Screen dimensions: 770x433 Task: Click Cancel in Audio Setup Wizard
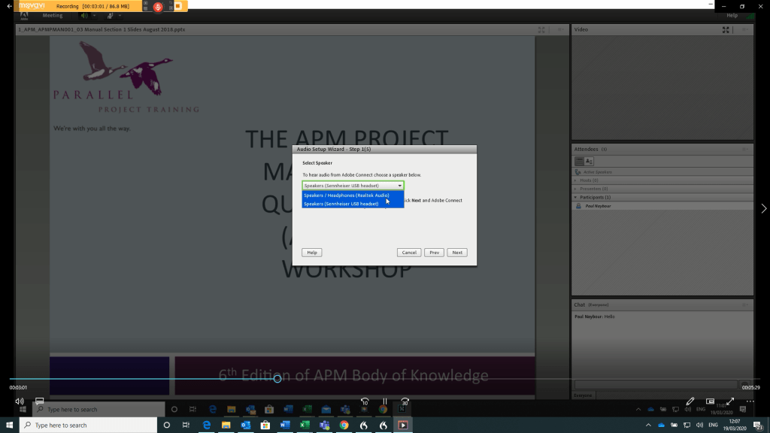click(x=409, y=253)
